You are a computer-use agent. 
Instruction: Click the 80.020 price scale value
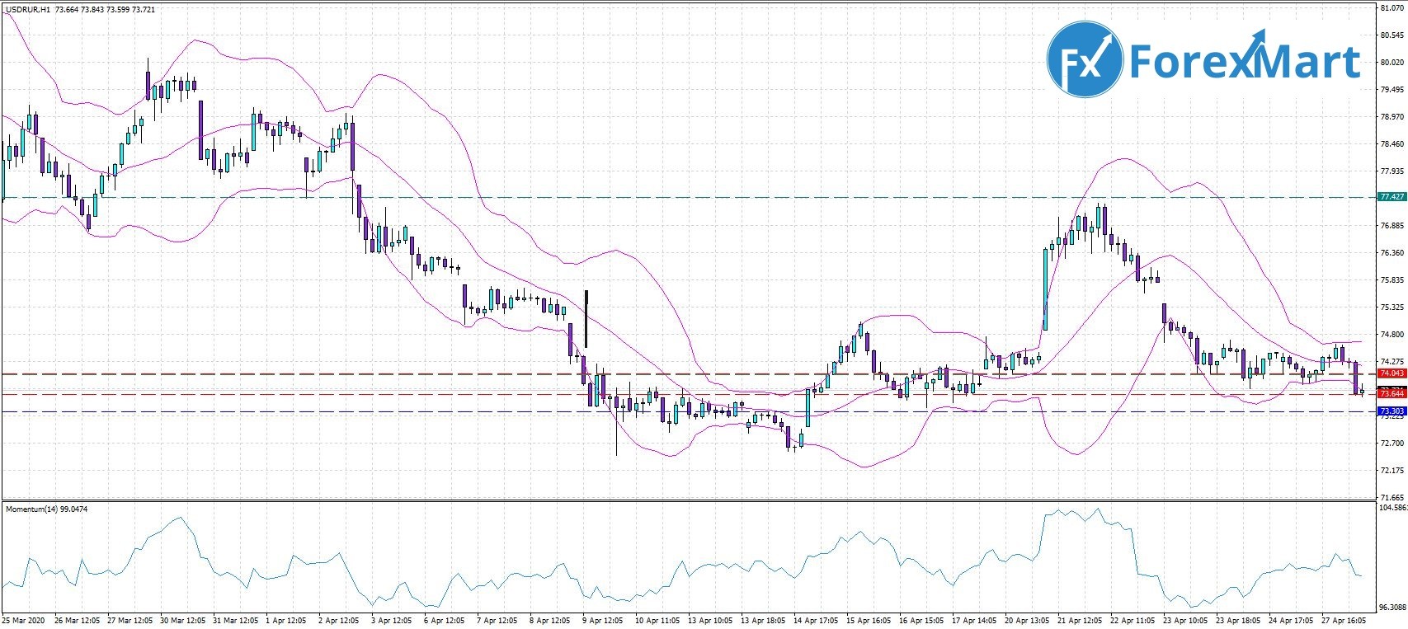pos(1392,63)
